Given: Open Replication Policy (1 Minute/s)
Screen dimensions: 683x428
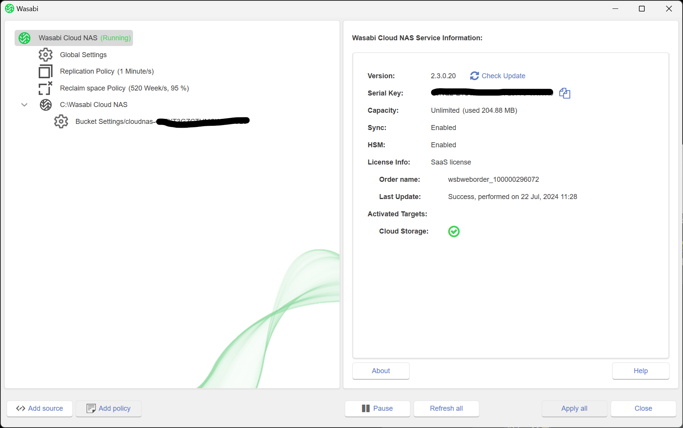Looking at the screenshot, I should click(107, 71).
